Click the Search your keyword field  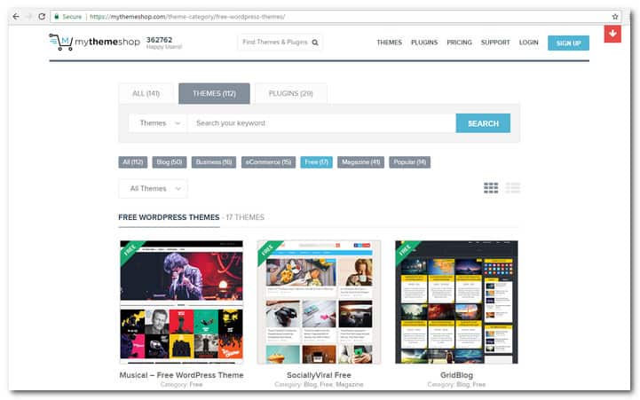tap(321, 123)
